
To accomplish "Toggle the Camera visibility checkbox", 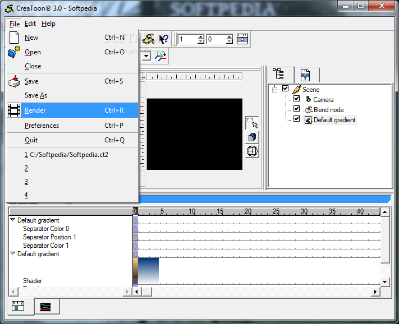I will point(296,98).
